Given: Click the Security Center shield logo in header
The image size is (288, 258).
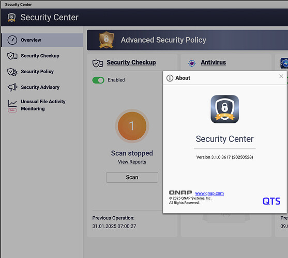Looking at the screenshot, I should (x=11, y=18).
